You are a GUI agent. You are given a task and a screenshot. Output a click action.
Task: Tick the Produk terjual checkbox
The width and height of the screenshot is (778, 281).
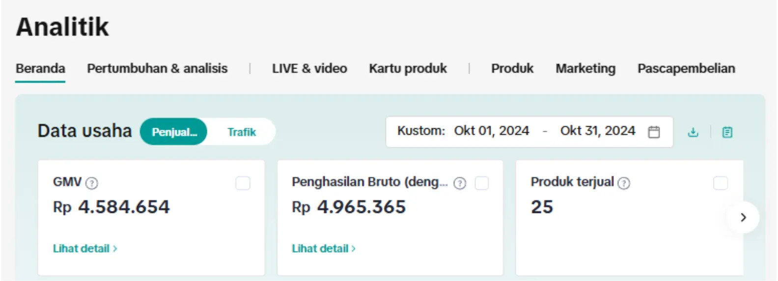(x=720, y=183)
